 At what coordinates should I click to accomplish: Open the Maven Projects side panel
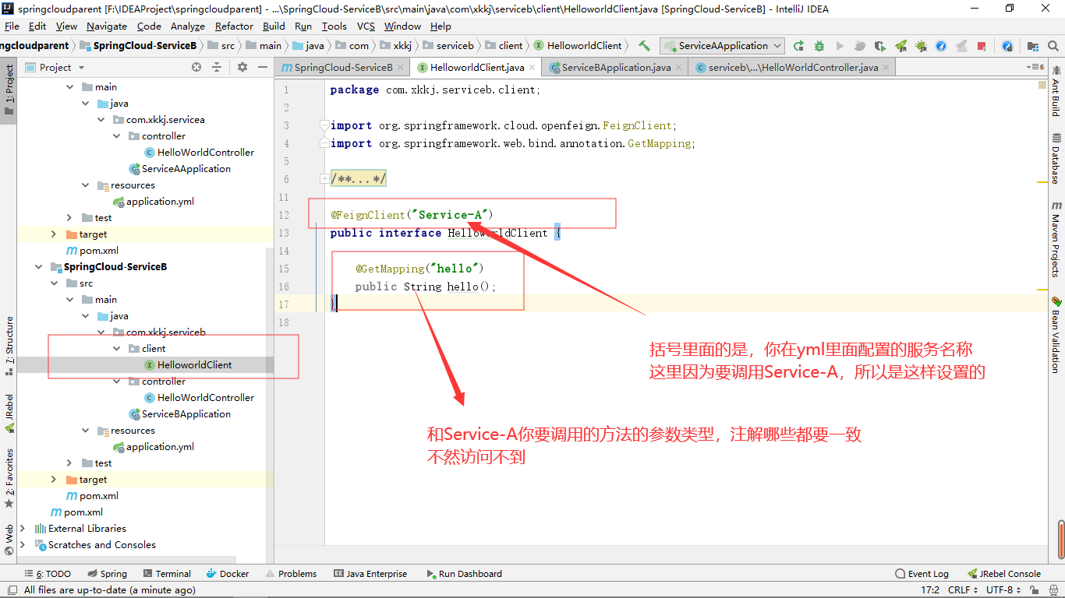[1056, 238]
